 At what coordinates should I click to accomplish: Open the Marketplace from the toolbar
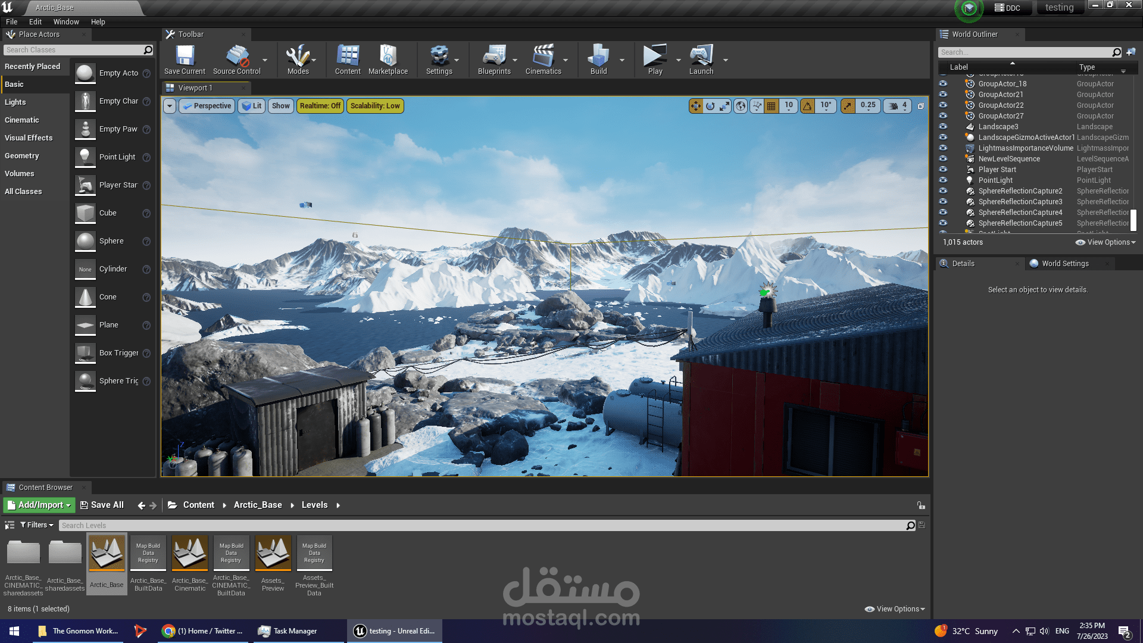click(388, 60)
